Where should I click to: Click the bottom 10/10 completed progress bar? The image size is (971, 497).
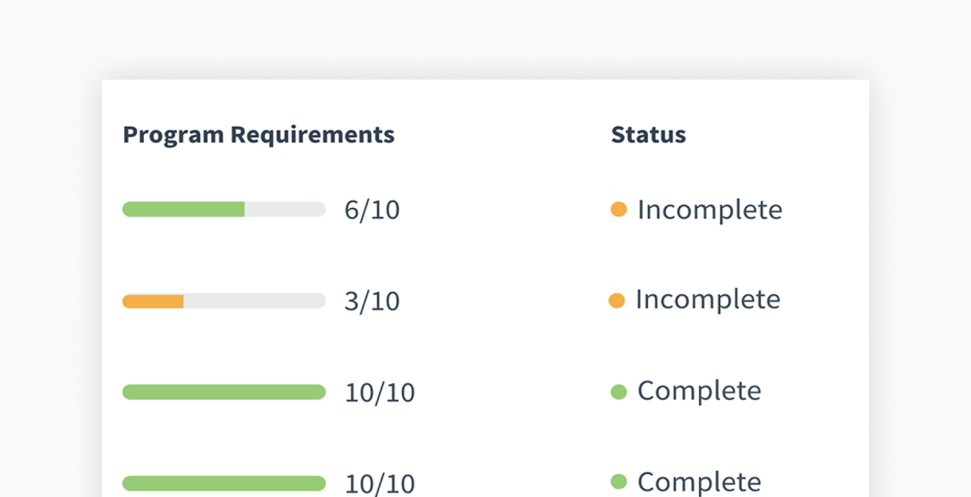[x=224, y=482]
